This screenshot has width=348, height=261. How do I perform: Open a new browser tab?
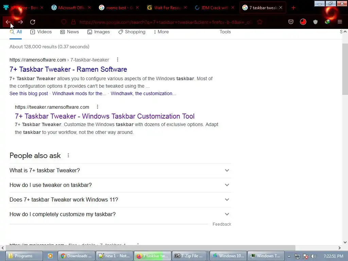[293, 8]
